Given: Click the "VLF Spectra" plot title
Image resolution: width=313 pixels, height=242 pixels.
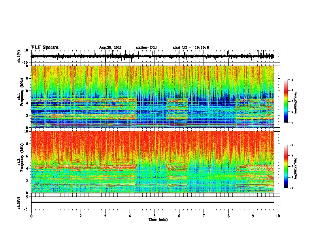Looking at the screenshot, I should [x=45, y=47].
